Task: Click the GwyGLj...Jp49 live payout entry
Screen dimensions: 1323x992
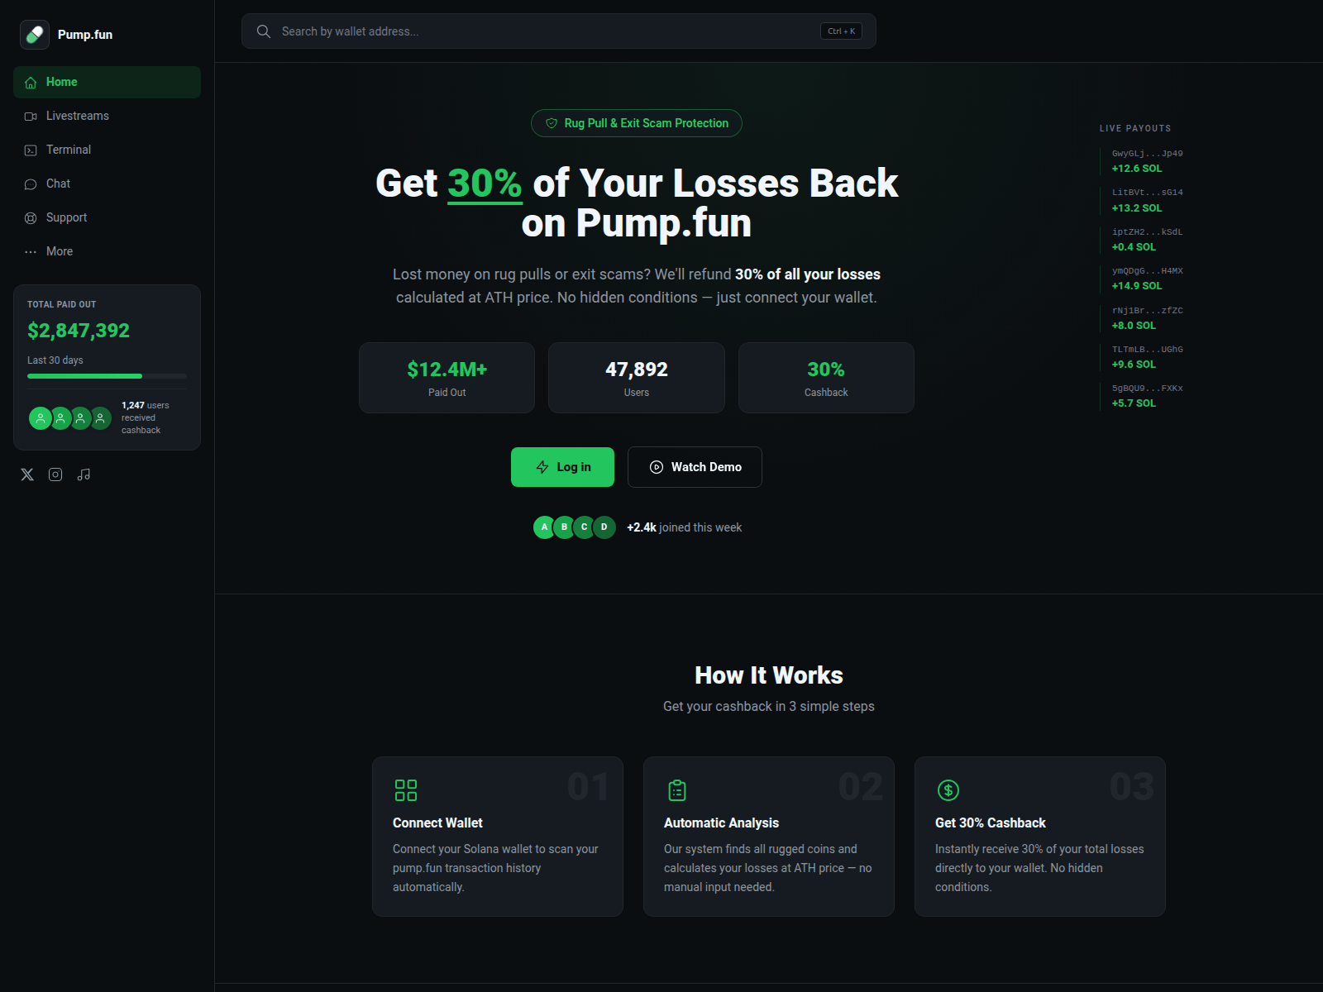Action: click(x=1148, y=161)
